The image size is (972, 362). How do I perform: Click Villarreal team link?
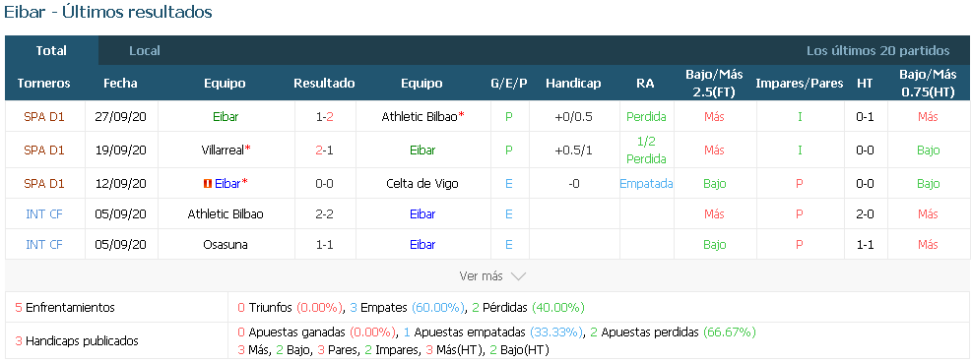click(224, 150)
